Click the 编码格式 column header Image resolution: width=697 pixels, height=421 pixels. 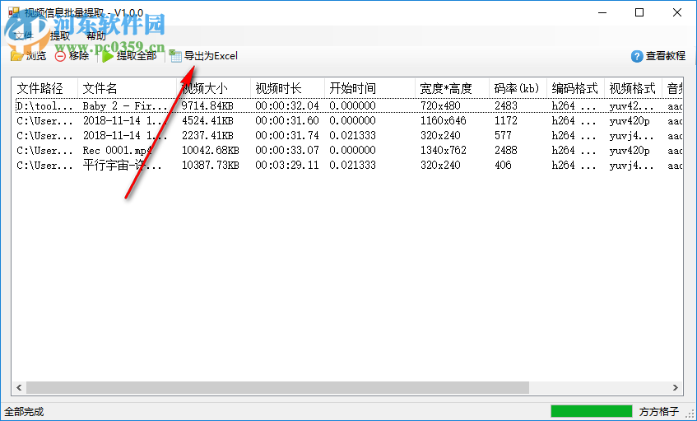(576, 88)
